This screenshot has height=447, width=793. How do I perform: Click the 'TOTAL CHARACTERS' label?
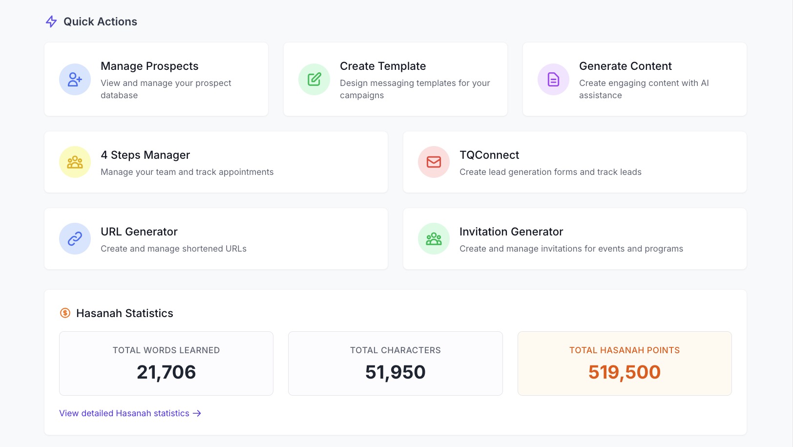(x=396, y=350)
